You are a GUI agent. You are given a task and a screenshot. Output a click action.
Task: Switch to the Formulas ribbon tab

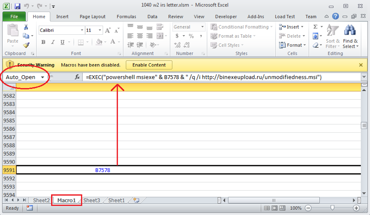click(x=126, y=16)
